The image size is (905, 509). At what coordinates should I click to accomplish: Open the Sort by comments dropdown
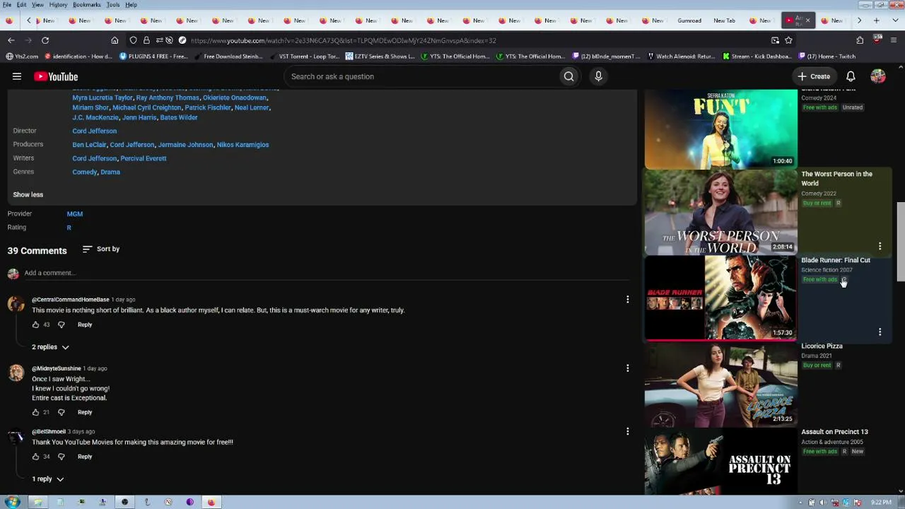pos(101,249)
